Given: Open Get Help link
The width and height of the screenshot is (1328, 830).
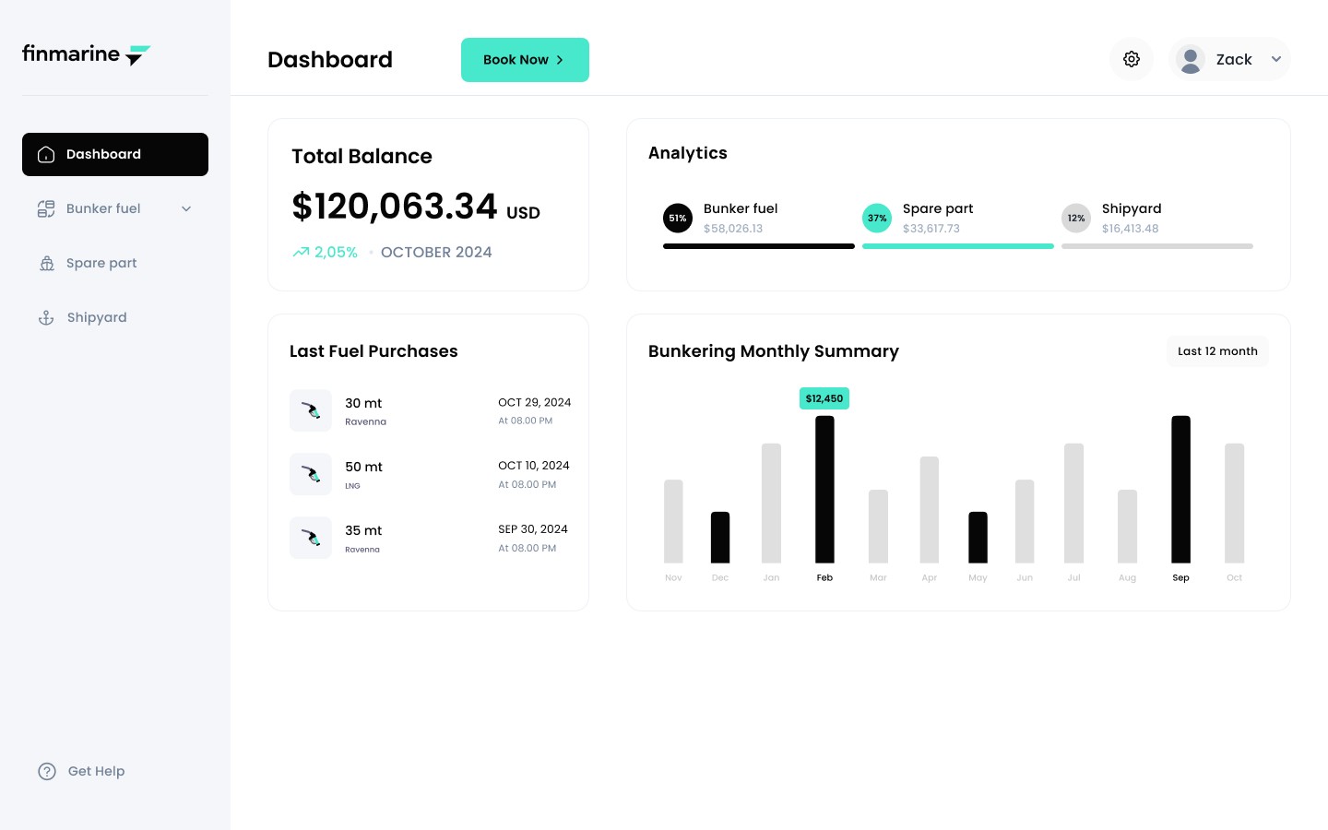Looking at the screenshot, I should coord(81,771).
